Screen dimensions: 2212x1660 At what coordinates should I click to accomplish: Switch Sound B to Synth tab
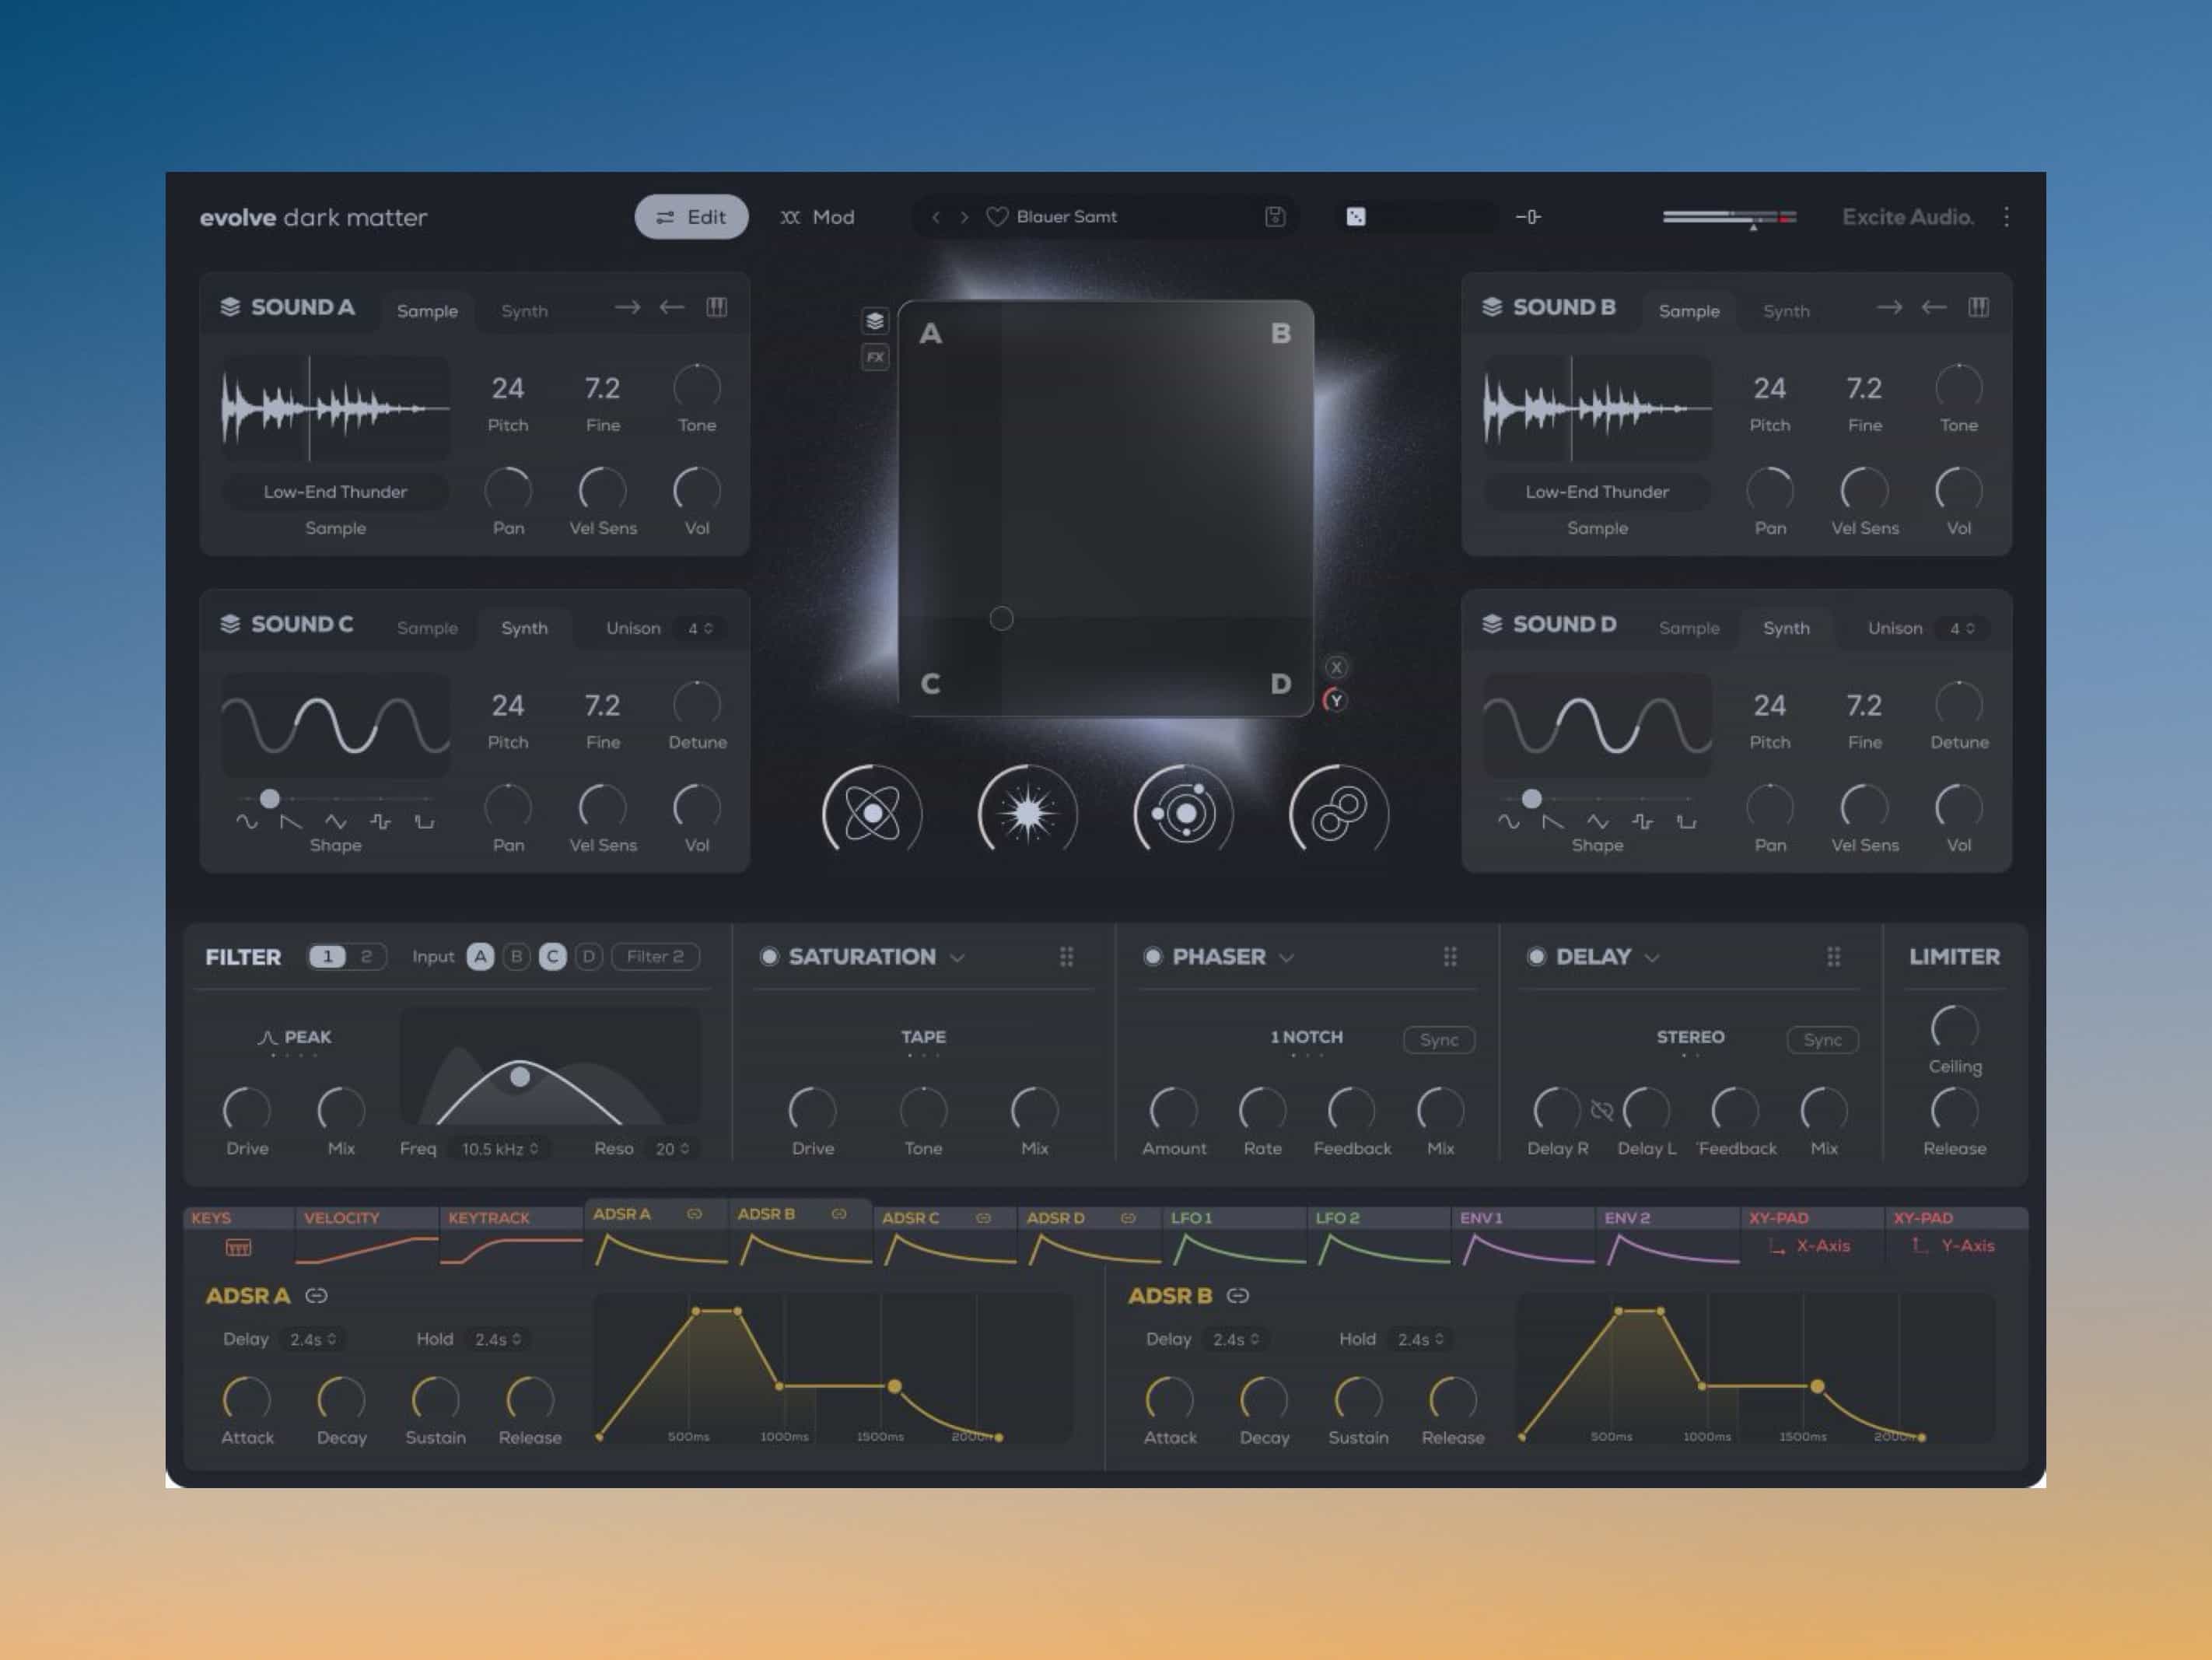1786,311
